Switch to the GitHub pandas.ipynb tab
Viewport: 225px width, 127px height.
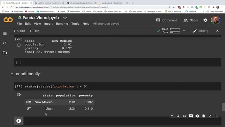pyautogui.click(x=81, y=3)
